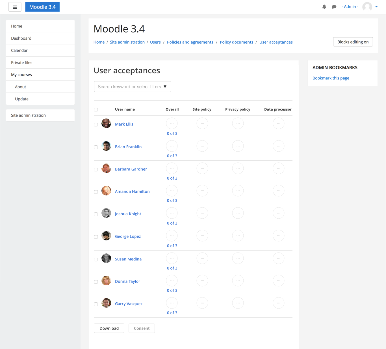Screen dimensions: 386x349
Task: Click Amanda Hamilton Privacy policy status icon
Action: [238, 191]
